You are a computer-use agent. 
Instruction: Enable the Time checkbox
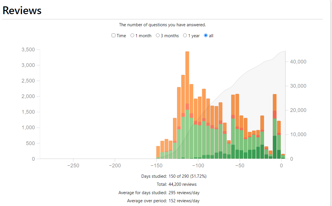113,35
